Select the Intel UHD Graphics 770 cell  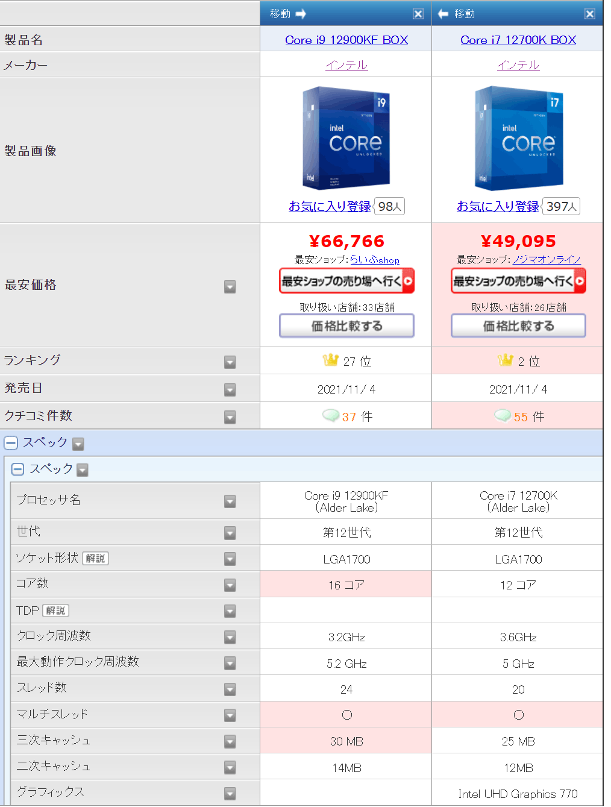[518, 794]
